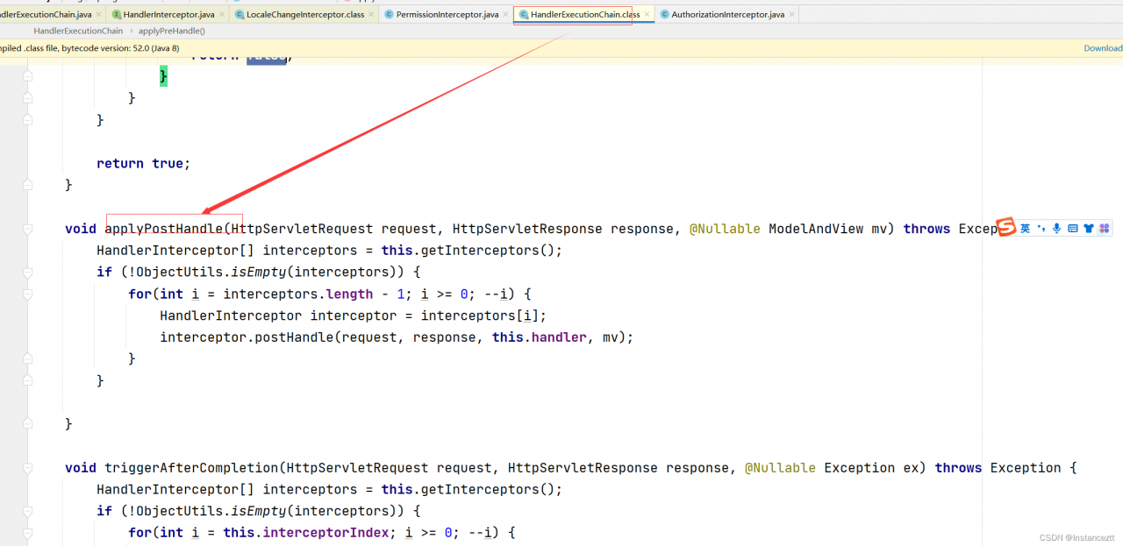Select the PermissionInterceptor.java tab
The image size is (1123, 546).
tap(447, 15)
